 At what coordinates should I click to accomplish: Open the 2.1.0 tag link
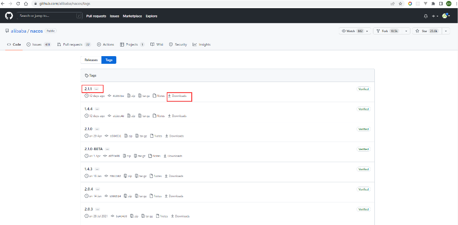click(x=88, y=129)
